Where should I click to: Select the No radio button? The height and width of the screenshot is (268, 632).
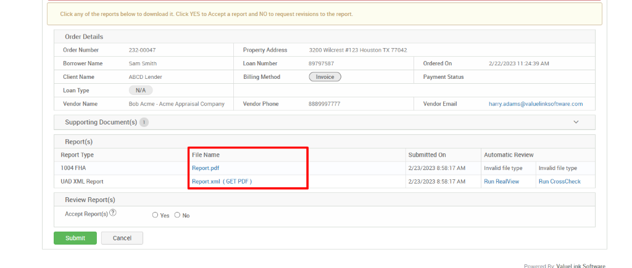click(177, 215)
